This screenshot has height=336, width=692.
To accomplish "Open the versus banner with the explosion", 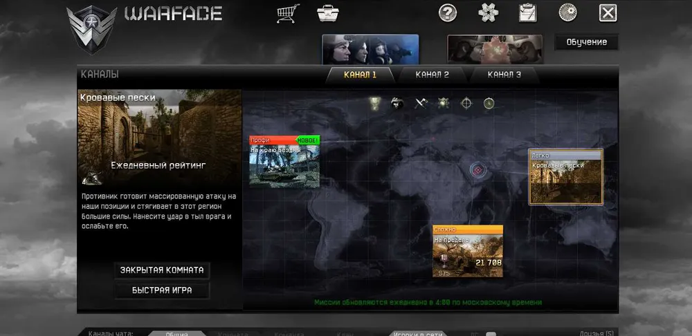I will 495,49.
